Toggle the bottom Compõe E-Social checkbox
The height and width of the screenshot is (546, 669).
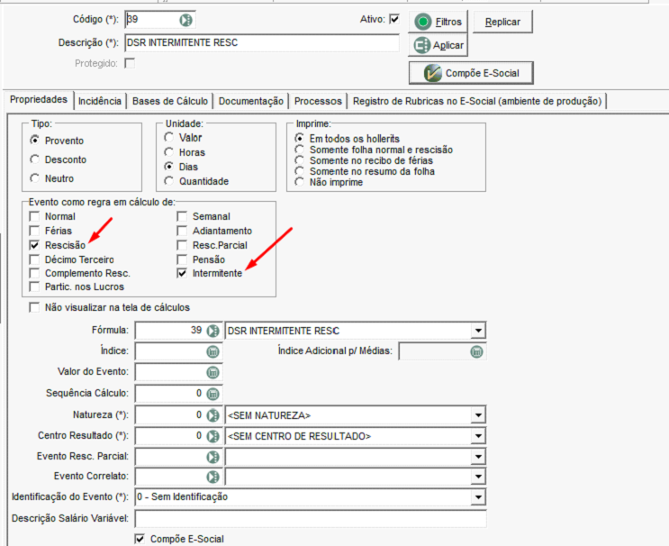tap(140, 539)
